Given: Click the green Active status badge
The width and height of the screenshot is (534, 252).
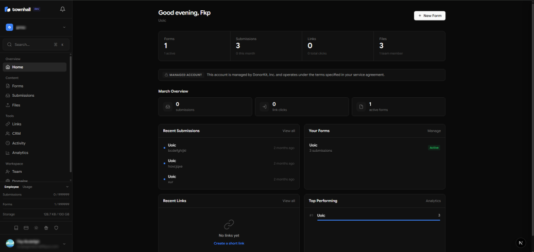Looking at the screenshot, I should (434, 148).
